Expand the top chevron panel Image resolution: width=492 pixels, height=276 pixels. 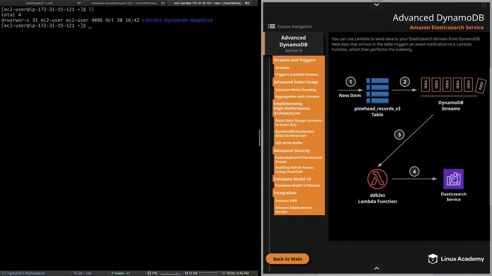coord(376,5)
